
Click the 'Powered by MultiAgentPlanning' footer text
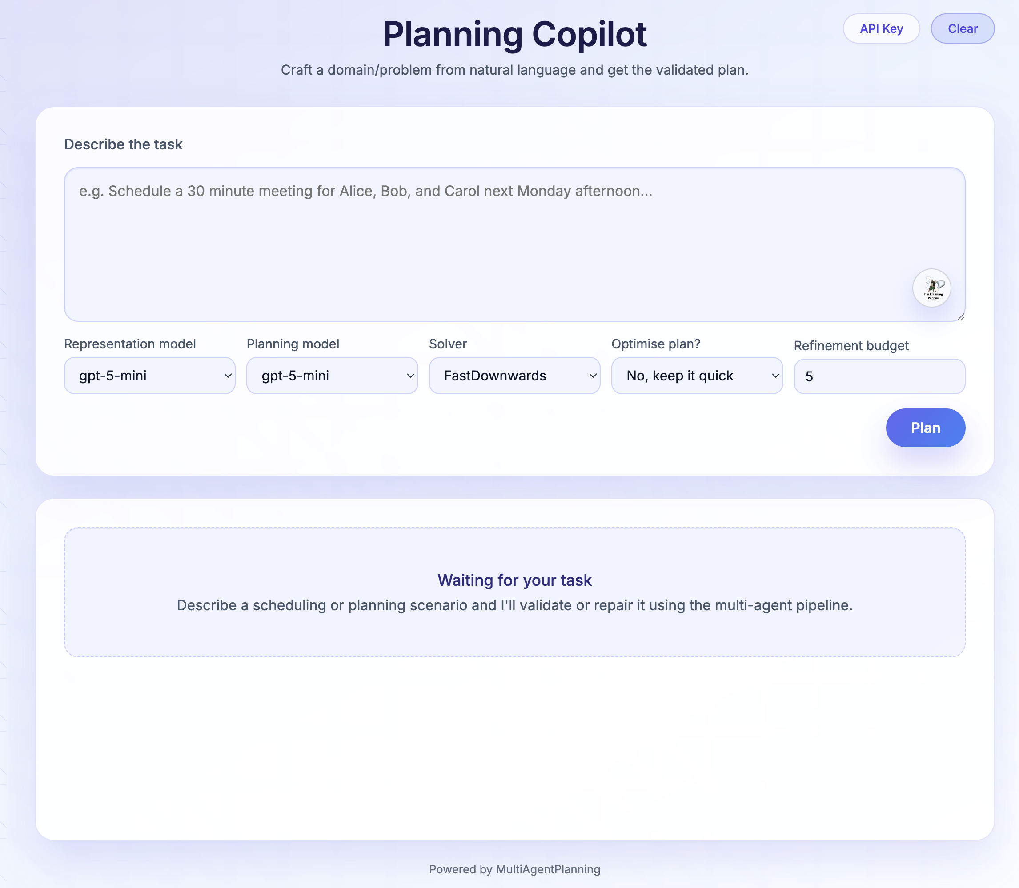click(x=514, y=869)
